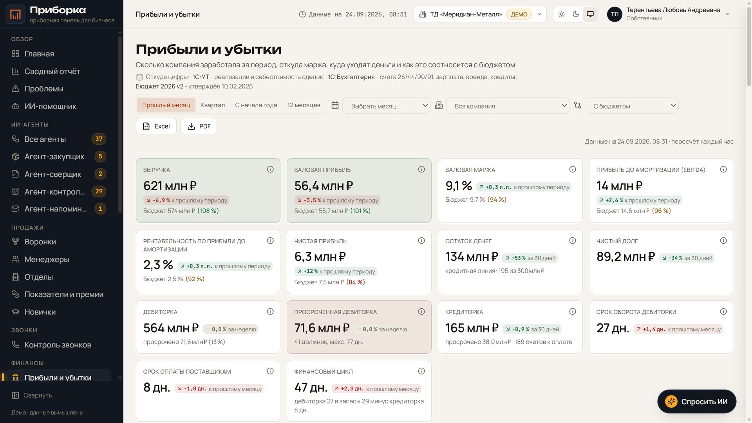This screenshot has height=423, width=752.
Task: Open Контроль звонков in sidebar
Action: (x=59, y=345)
